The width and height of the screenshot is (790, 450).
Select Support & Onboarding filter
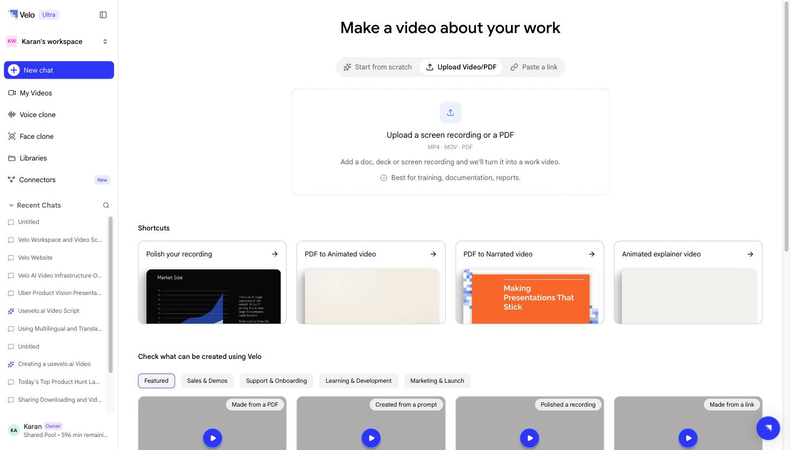[x=276, y=381]
